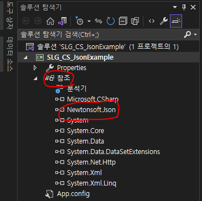Image resolution: width=202 pixels, height=201 pixels.
Task: Select the 분석기 analyzers item
Action: pos(77,89)
